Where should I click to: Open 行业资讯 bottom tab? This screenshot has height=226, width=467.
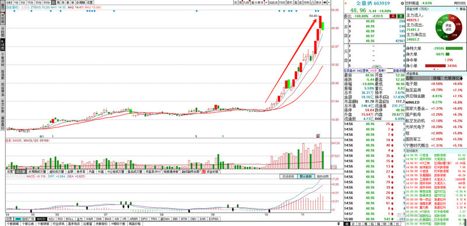click(x=58, y=224)
